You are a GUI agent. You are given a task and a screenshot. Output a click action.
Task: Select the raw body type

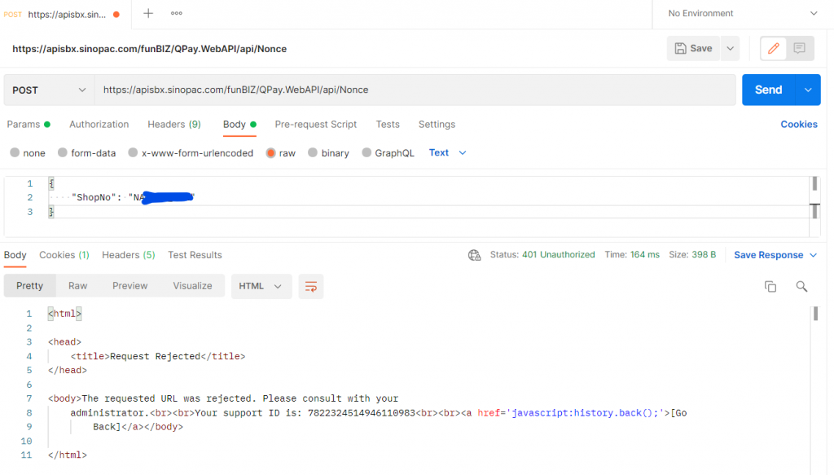[x=270, y=153]
